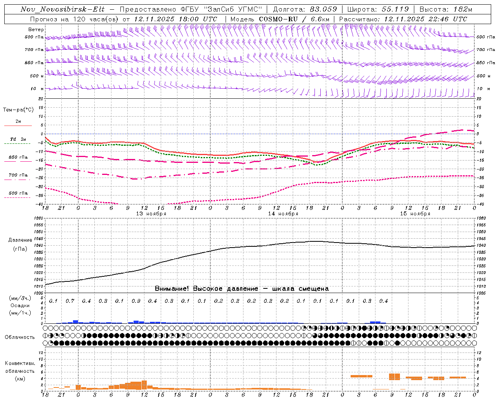
Task: Click the Тем-ра(°C) temperature axis label
Action: coord(18,110)
